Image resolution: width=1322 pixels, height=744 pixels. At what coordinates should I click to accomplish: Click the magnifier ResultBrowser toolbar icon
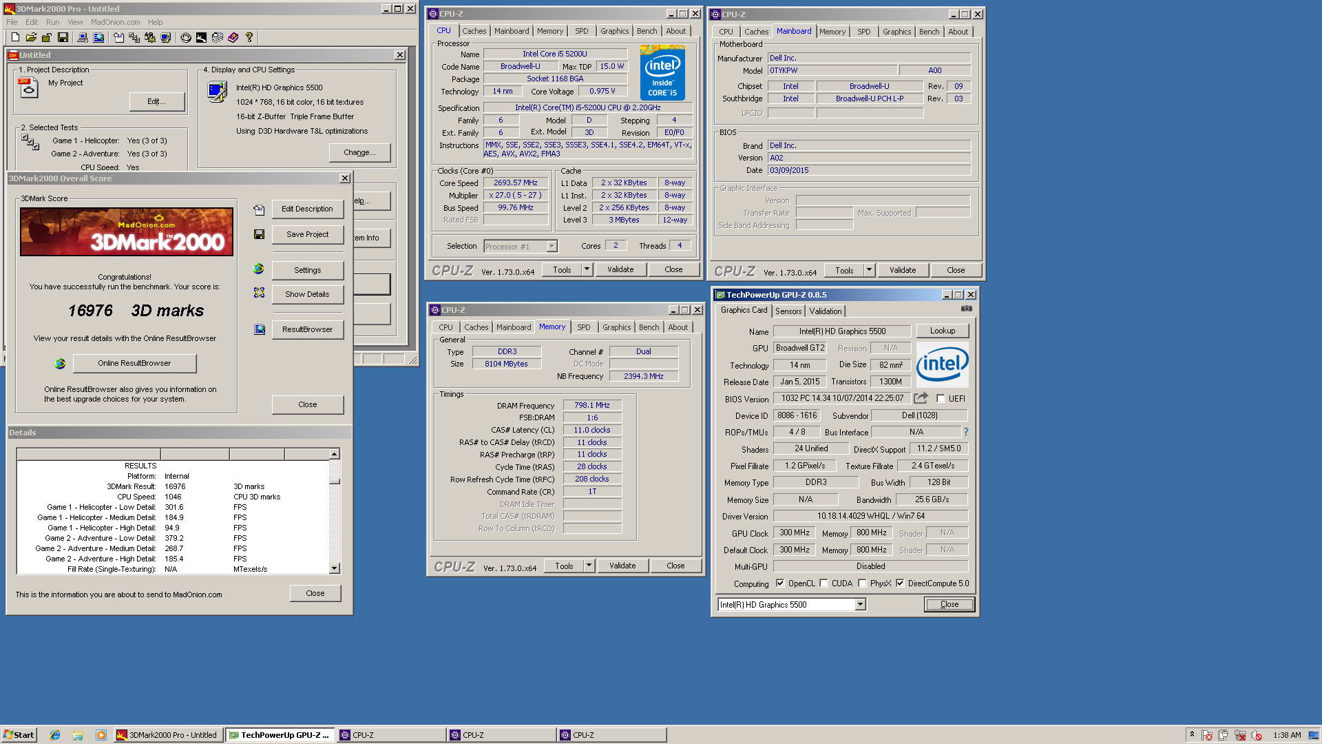pyautogui.click(x=98, y=37)
